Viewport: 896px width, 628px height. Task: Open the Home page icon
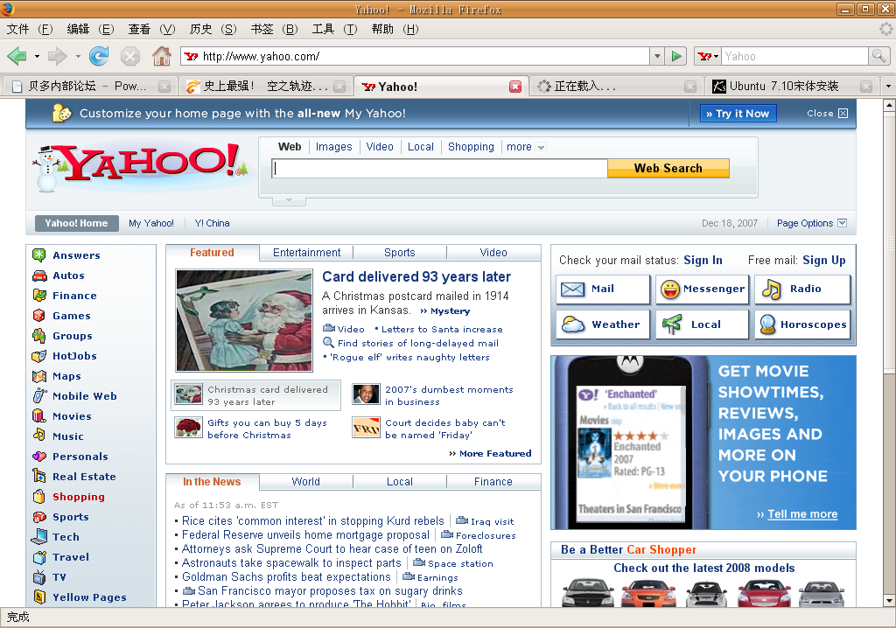[x=162, y=56]
